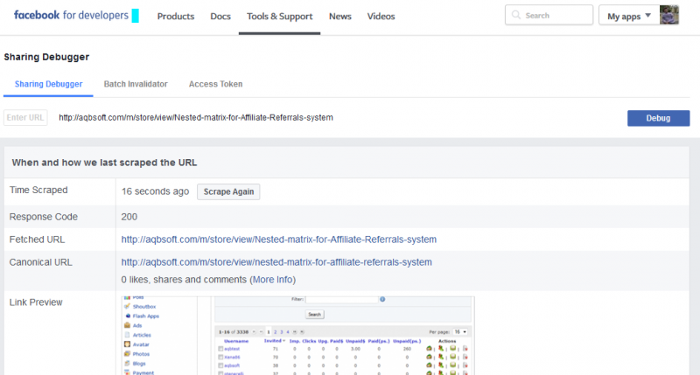Focus the Search input field
700x375 pixels.
pyautogui.click(x=549, y=15)
